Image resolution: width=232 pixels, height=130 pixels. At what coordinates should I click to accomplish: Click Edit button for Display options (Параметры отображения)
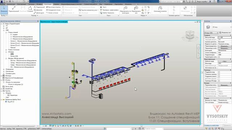(x=224, y=48)
